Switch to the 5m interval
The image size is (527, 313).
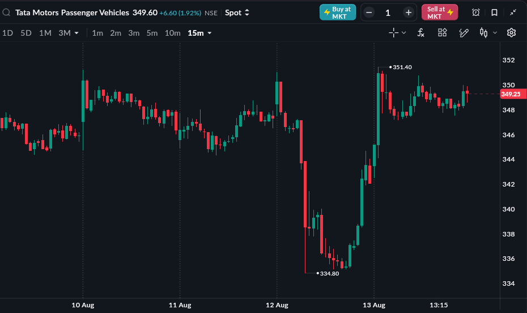pos(152,33)
